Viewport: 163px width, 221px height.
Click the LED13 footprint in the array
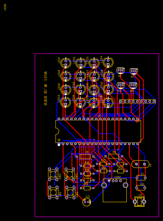click(x=66, y=102)
